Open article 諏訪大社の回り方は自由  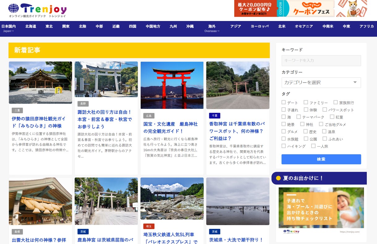coord(105,119)
